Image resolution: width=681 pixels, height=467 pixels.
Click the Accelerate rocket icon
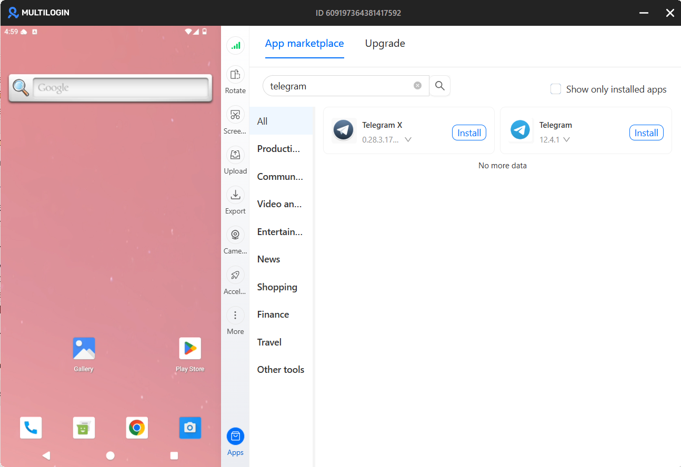(235, 275)
